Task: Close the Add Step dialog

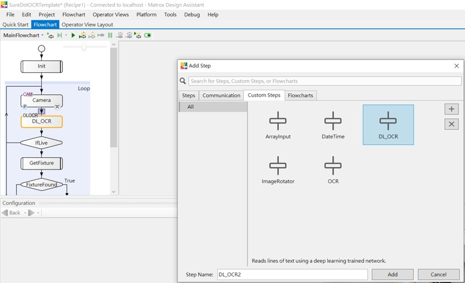Action: [456, 66]
